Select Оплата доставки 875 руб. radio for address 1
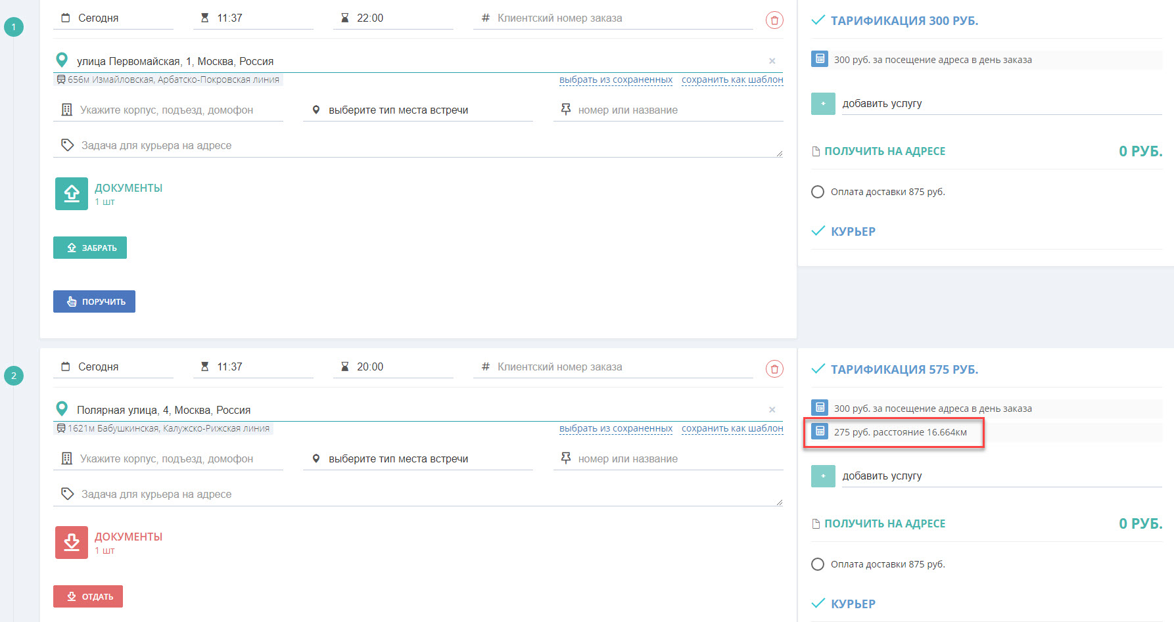 818,192
